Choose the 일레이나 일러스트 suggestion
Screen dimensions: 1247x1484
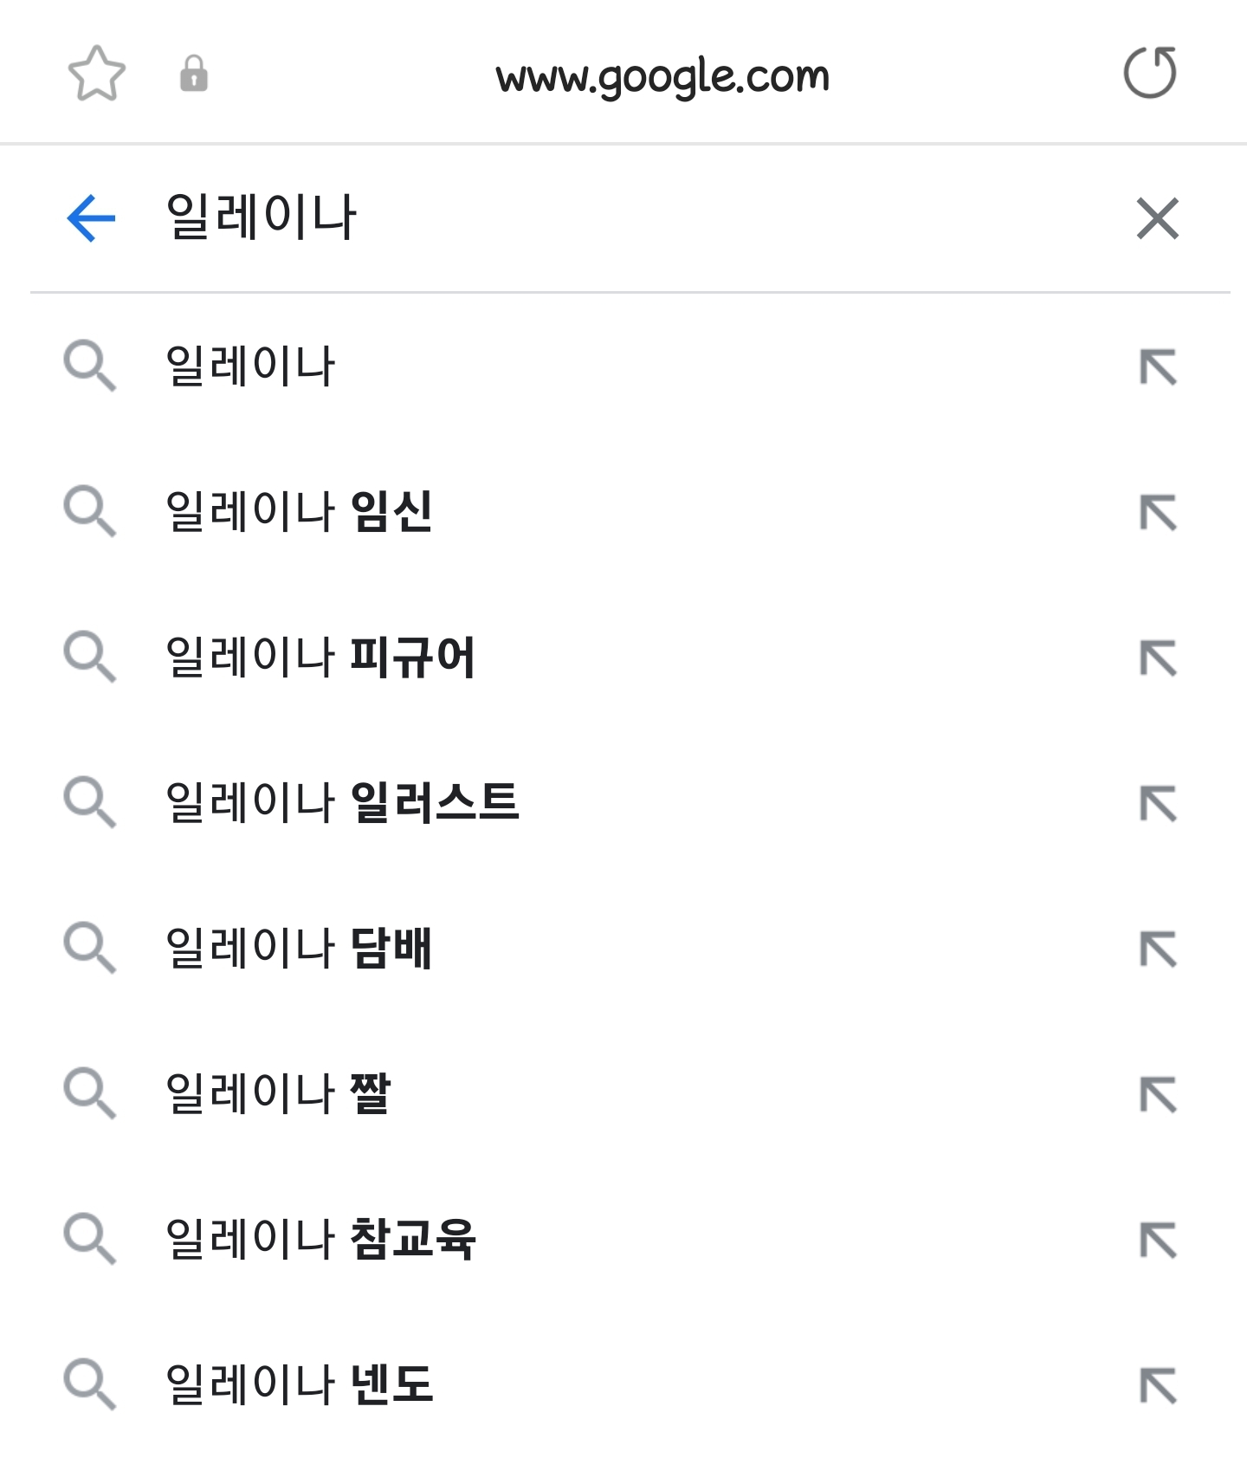[623, 803]
